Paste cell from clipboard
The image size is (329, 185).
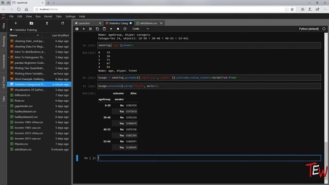pyautogui.click(x=104, y=29)
